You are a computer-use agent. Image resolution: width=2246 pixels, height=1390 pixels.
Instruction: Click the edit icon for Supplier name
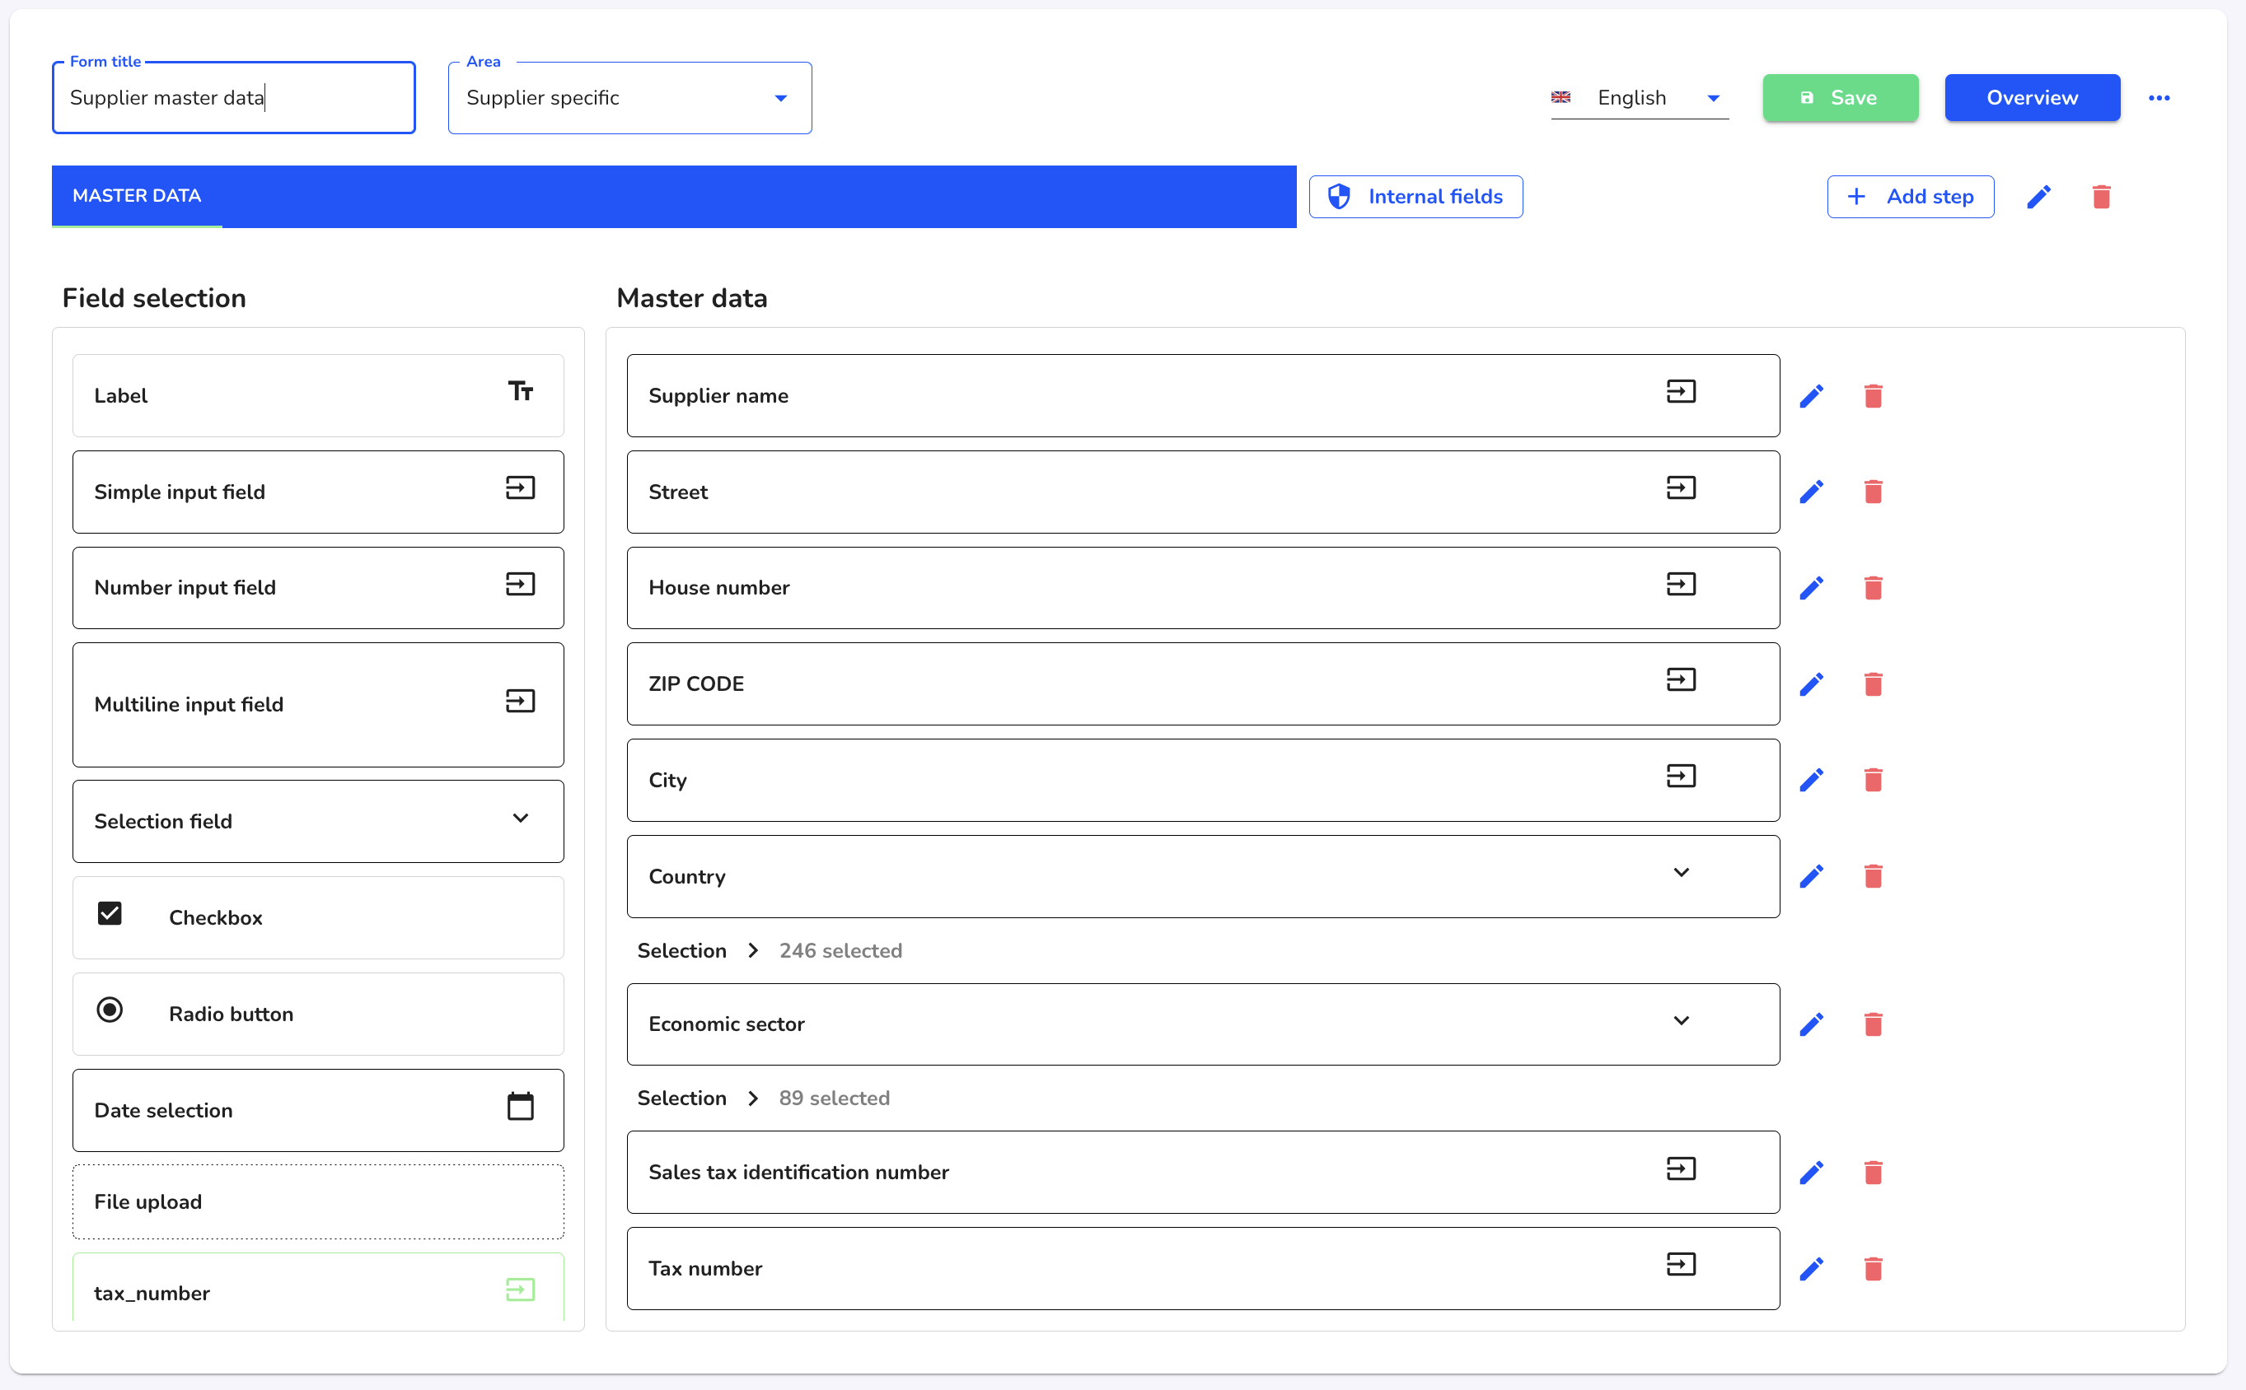[1811, 396]
